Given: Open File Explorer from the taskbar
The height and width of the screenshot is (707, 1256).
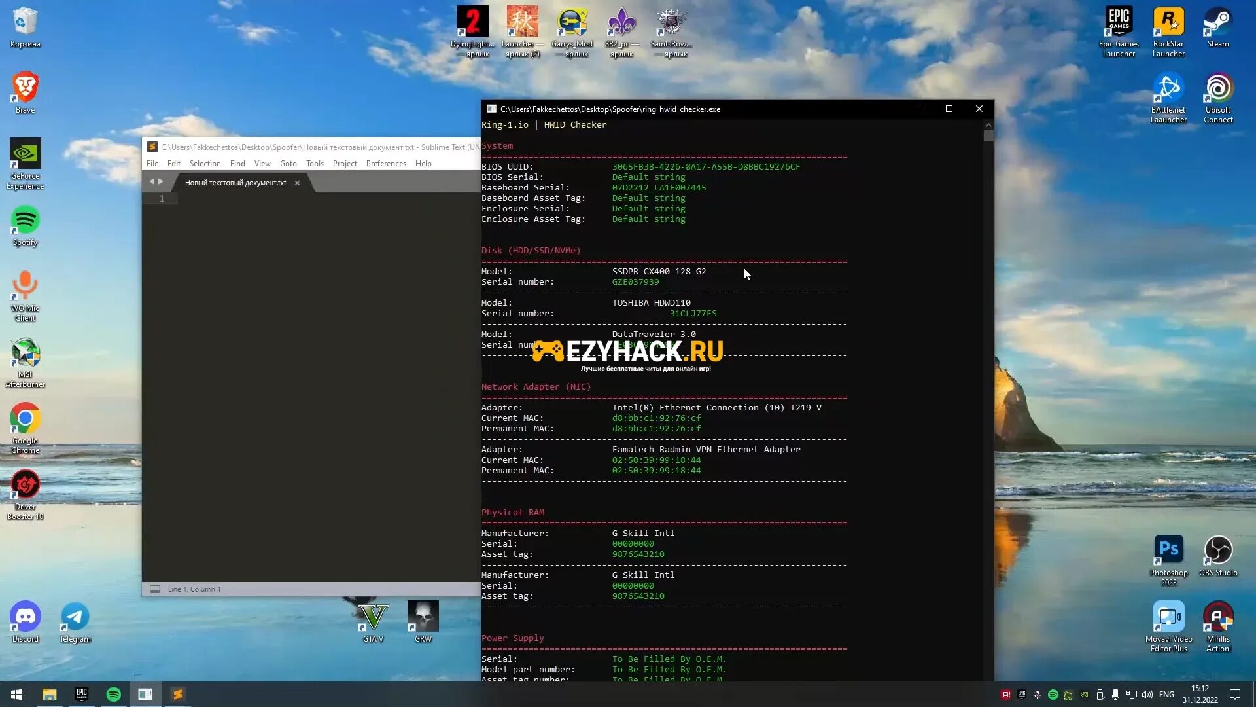Looking at the screenshot, I should (50, 695).
